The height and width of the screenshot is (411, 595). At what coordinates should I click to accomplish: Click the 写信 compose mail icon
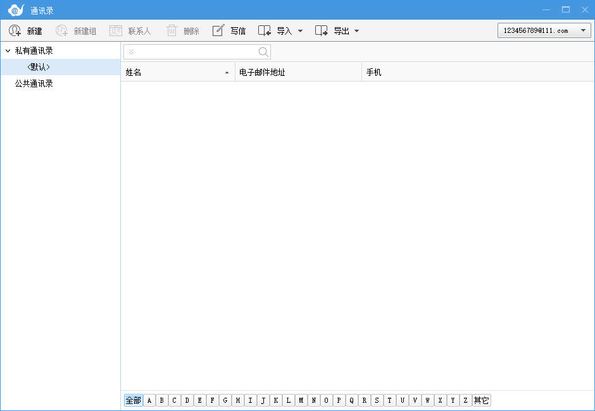click(x=218, y=30)
